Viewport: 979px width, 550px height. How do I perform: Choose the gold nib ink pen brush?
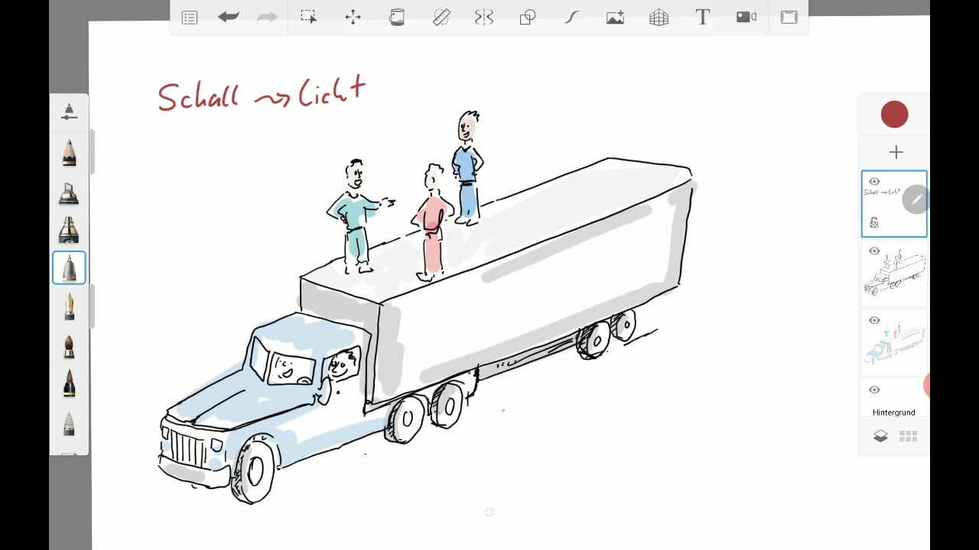click(x=69, y=306)
